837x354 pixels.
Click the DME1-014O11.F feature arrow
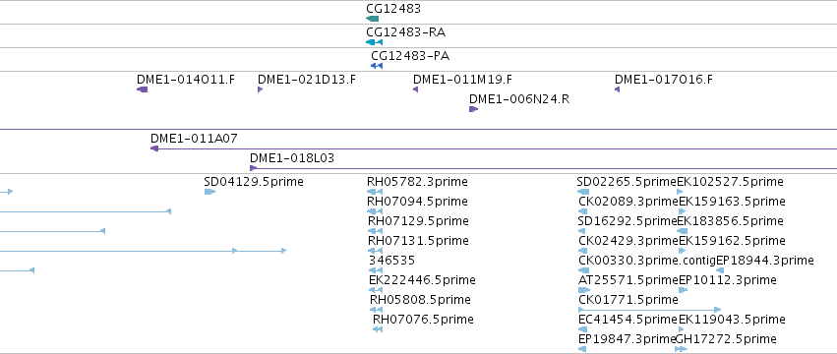[x=142, y=89]
